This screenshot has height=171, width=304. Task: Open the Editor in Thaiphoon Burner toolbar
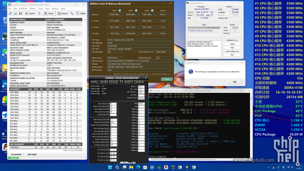pyautogui.click(x=81, y=13)
